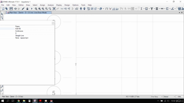Open the Global coordinate system dropdown

point(169,97)
